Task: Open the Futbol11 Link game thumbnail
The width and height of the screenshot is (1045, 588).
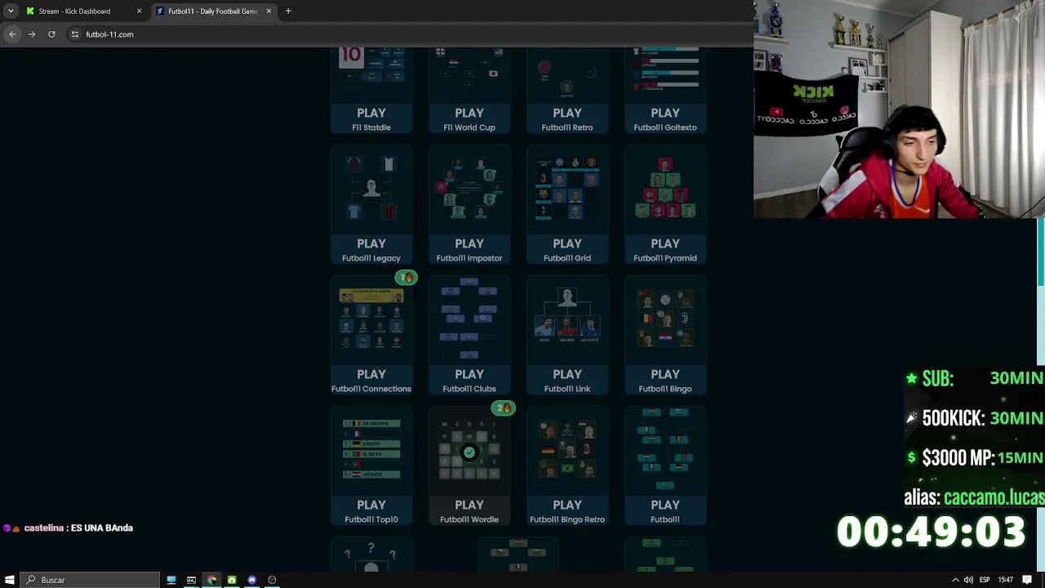Action: pyautogui.click(x=567, y=320)
